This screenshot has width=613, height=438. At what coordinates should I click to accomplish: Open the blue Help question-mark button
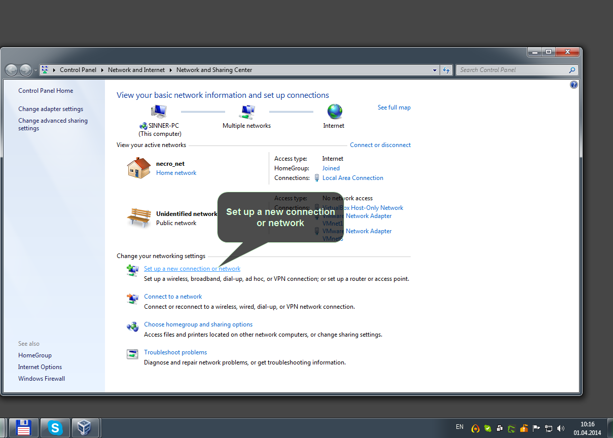574,85
